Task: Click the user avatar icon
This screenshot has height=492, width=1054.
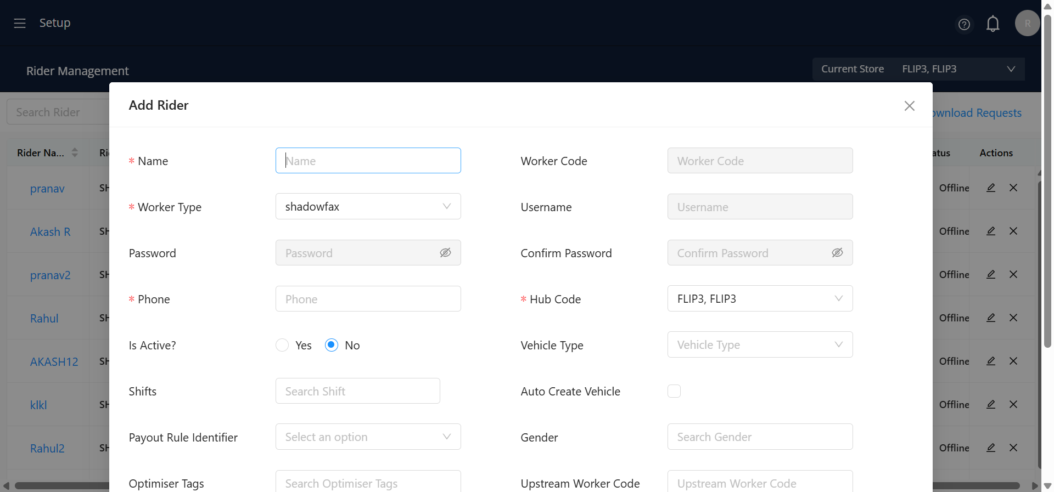Action: coord(1027,24)
